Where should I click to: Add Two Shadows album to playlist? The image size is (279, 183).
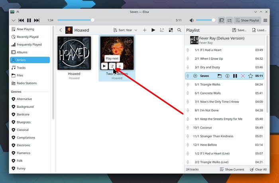(x=120, y=66)
